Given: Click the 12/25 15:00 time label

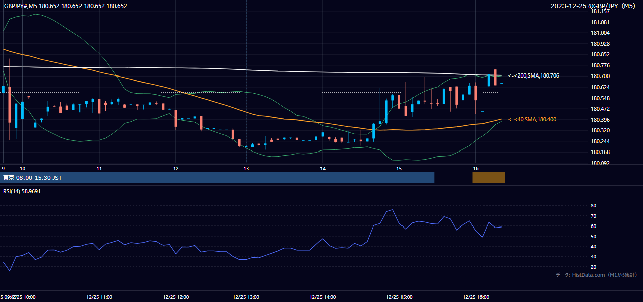Looking at the screenshot, I should click(399, 297).
